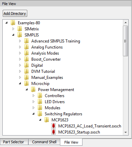Select the SIMPLIS folder icon
Image resolution: width=132 pixels, height=147 pixels.
click(x=20, y=35)
